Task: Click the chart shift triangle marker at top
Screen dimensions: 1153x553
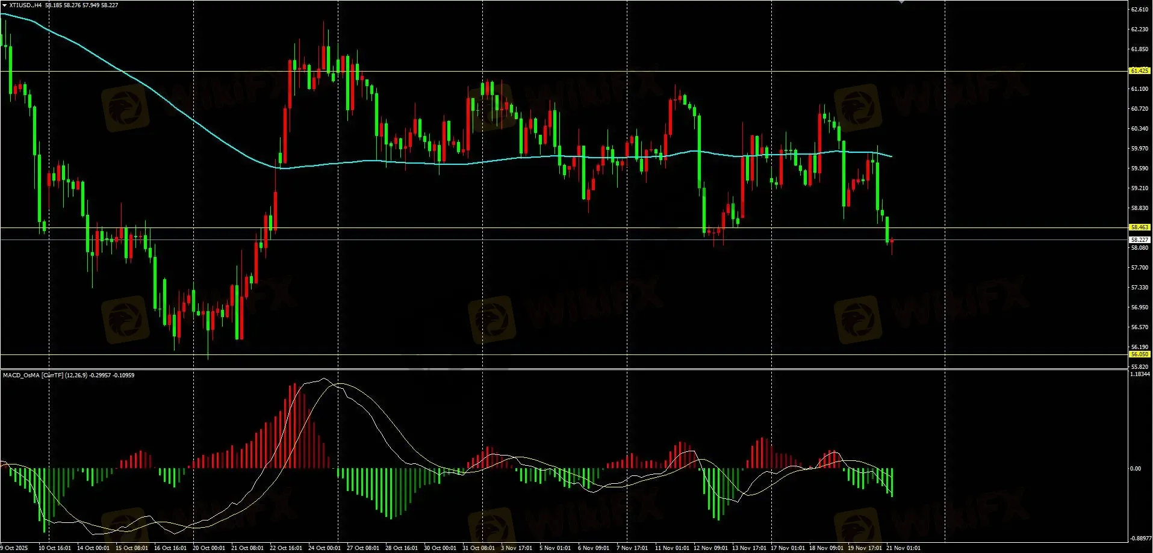Action: [x=901, y=2]
